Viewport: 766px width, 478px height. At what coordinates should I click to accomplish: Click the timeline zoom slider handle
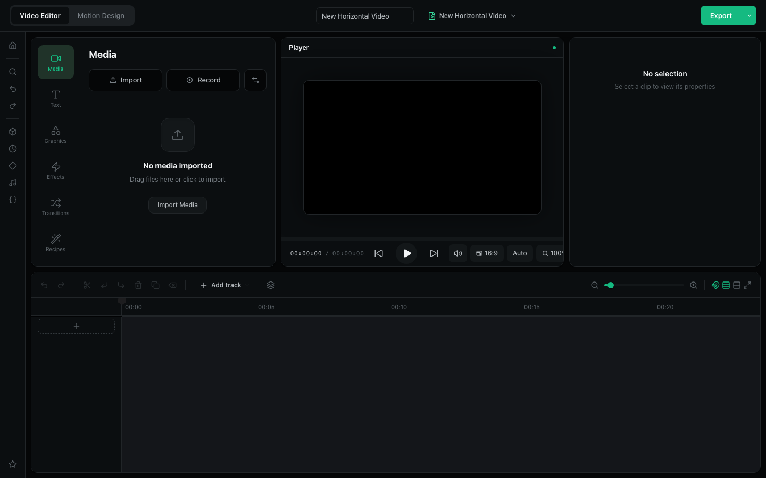tap(611, 285)
